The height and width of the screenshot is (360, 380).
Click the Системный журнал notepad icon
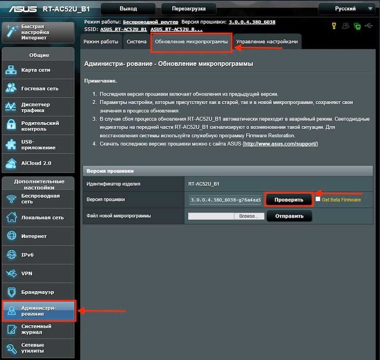[x=12, y=329]
